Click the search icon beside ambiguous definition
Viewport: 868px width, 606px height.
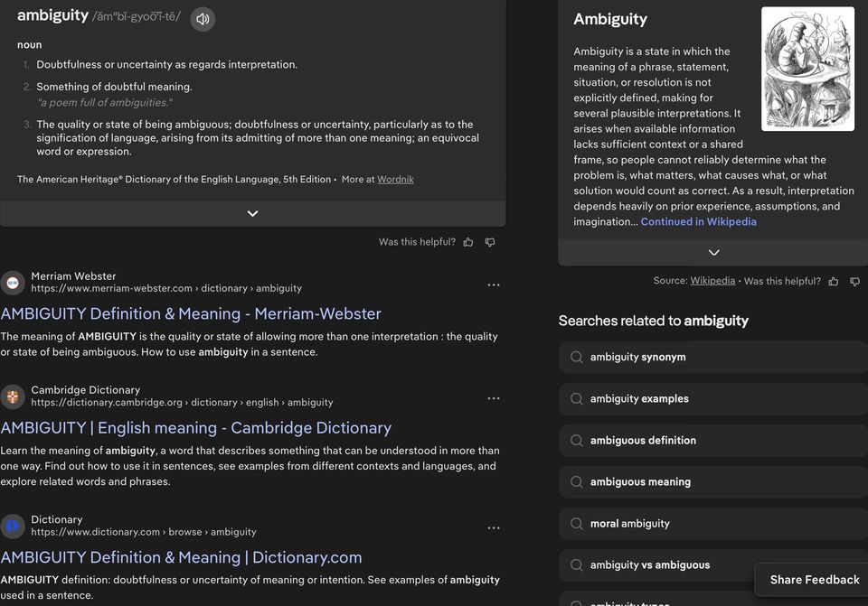(576, 441)
